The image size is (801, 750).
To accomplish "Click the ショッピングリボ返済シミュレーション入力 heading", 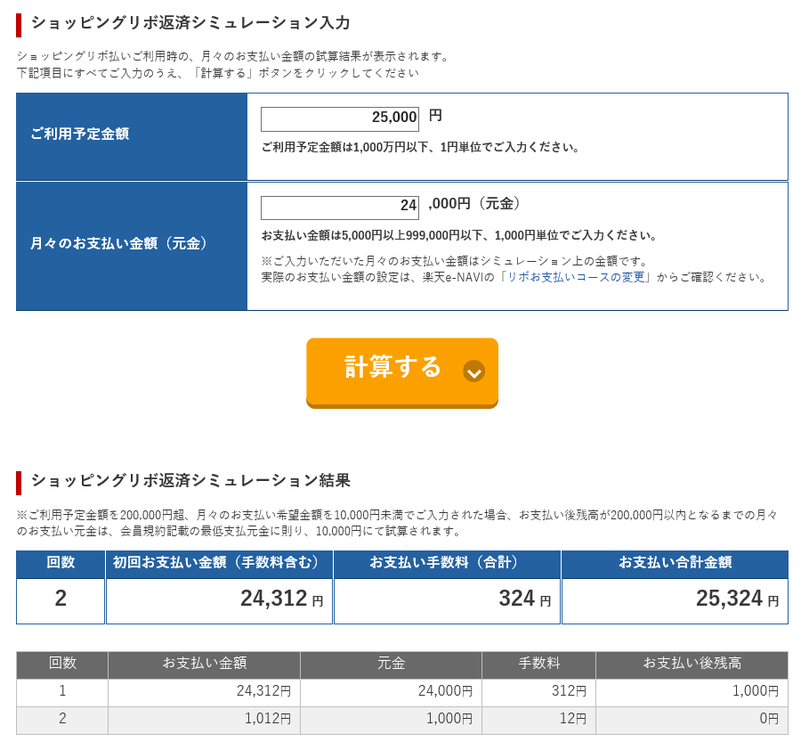I will pyautogui.click(x=190, y=23).
